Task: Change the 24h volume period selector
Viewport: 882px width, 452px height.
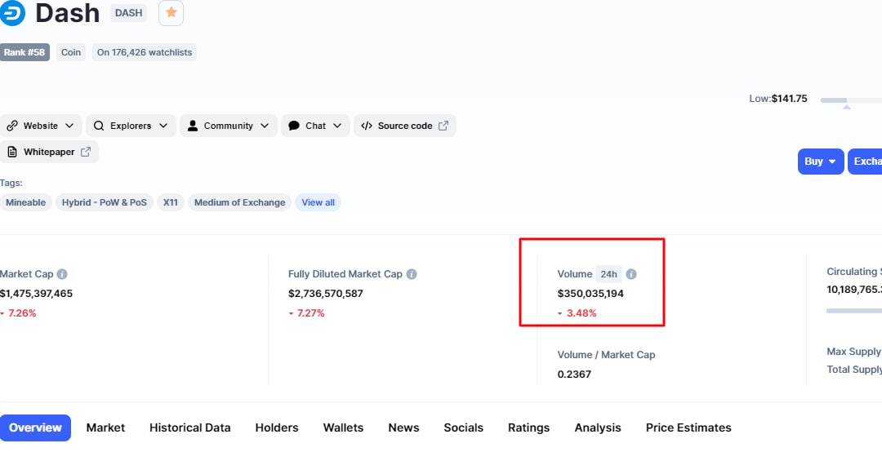Action: tap(608, 274)
